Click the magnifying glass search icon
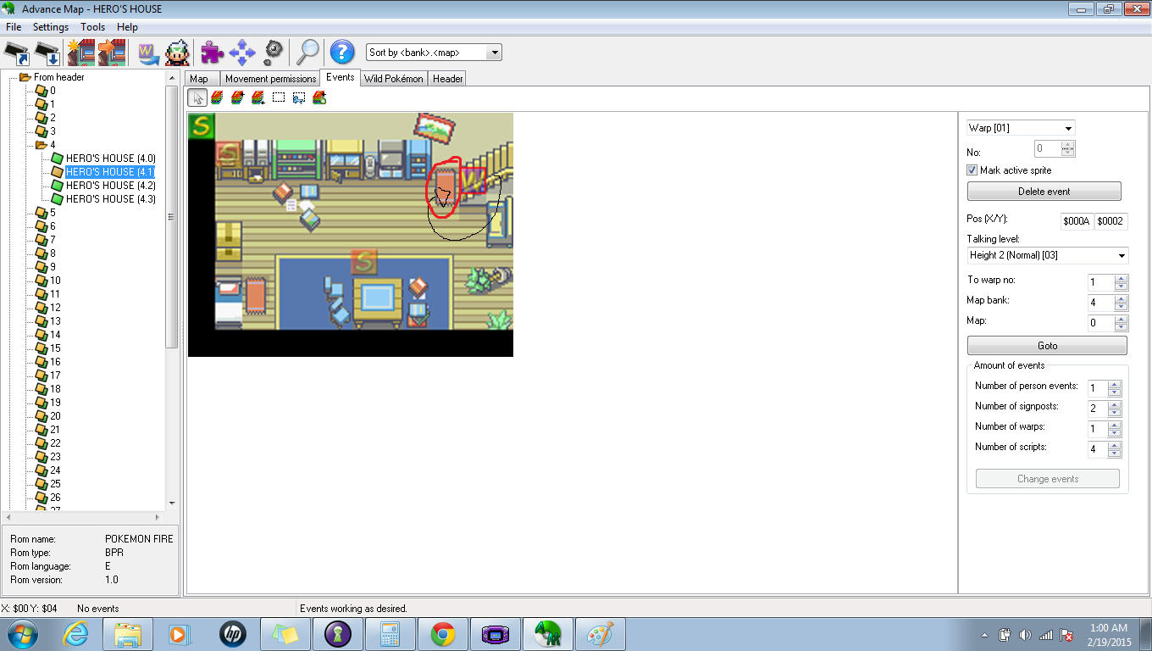Screen dimensions: 1152x651 [x=307, y=52]
